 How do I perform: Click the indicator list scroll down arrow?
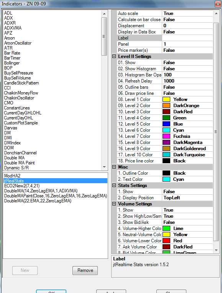(x=104, y=167)
